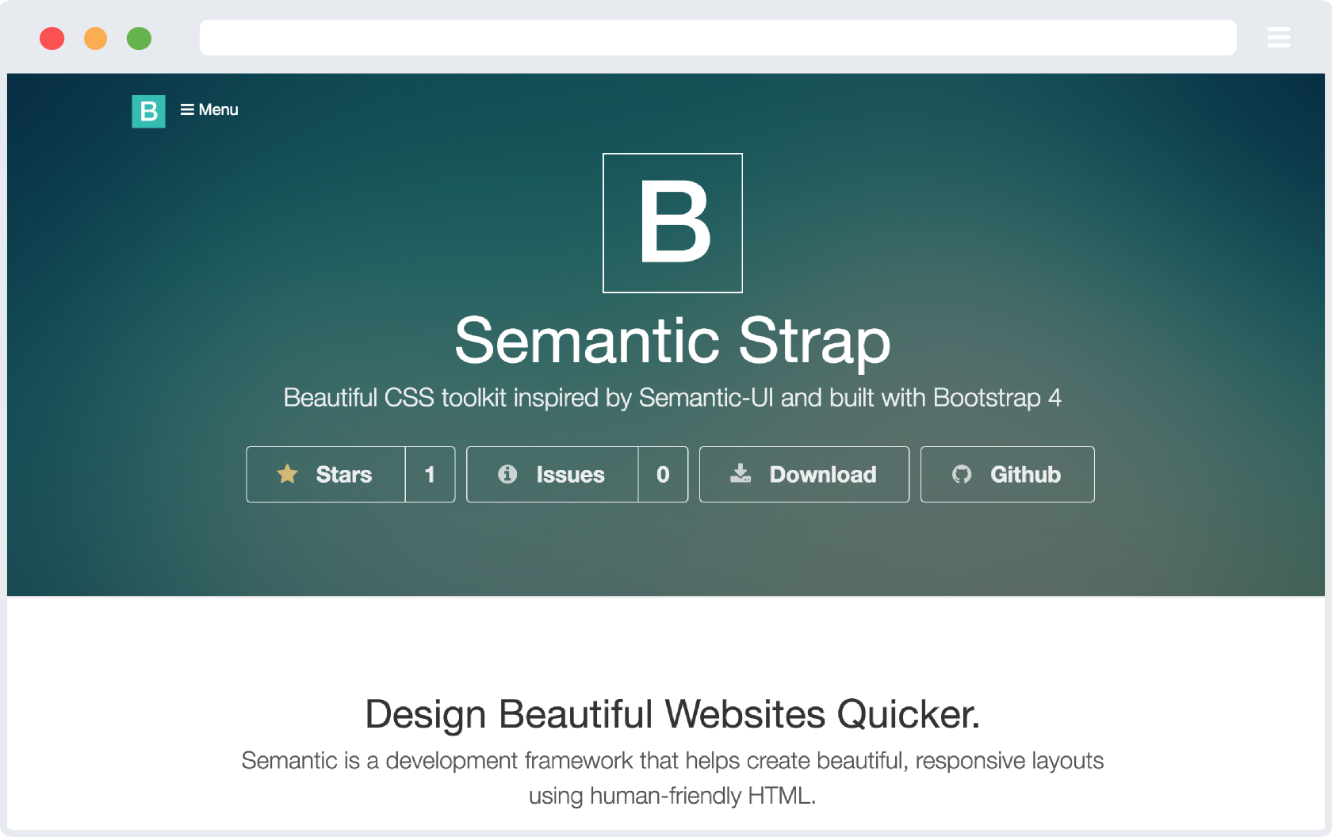This screenshot has width=1332, height=837.
Task: Click the large B logo above Semantic Strap
Action: [672, 223]
